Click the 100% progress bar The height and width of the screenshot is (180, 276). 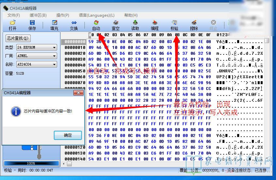(x=31, y=163)
